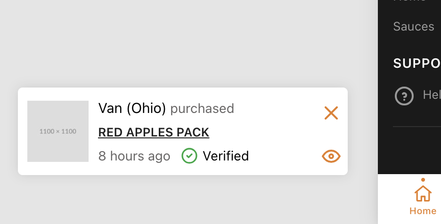The height and width of the screenshot is (224, 441).
Task: Open the RED APPLES PACK product link
Action: [x=154, y=132]
